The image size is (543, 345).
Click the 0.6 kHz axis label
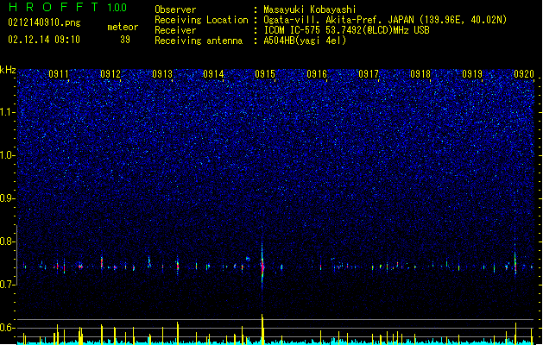pos(7,328)
